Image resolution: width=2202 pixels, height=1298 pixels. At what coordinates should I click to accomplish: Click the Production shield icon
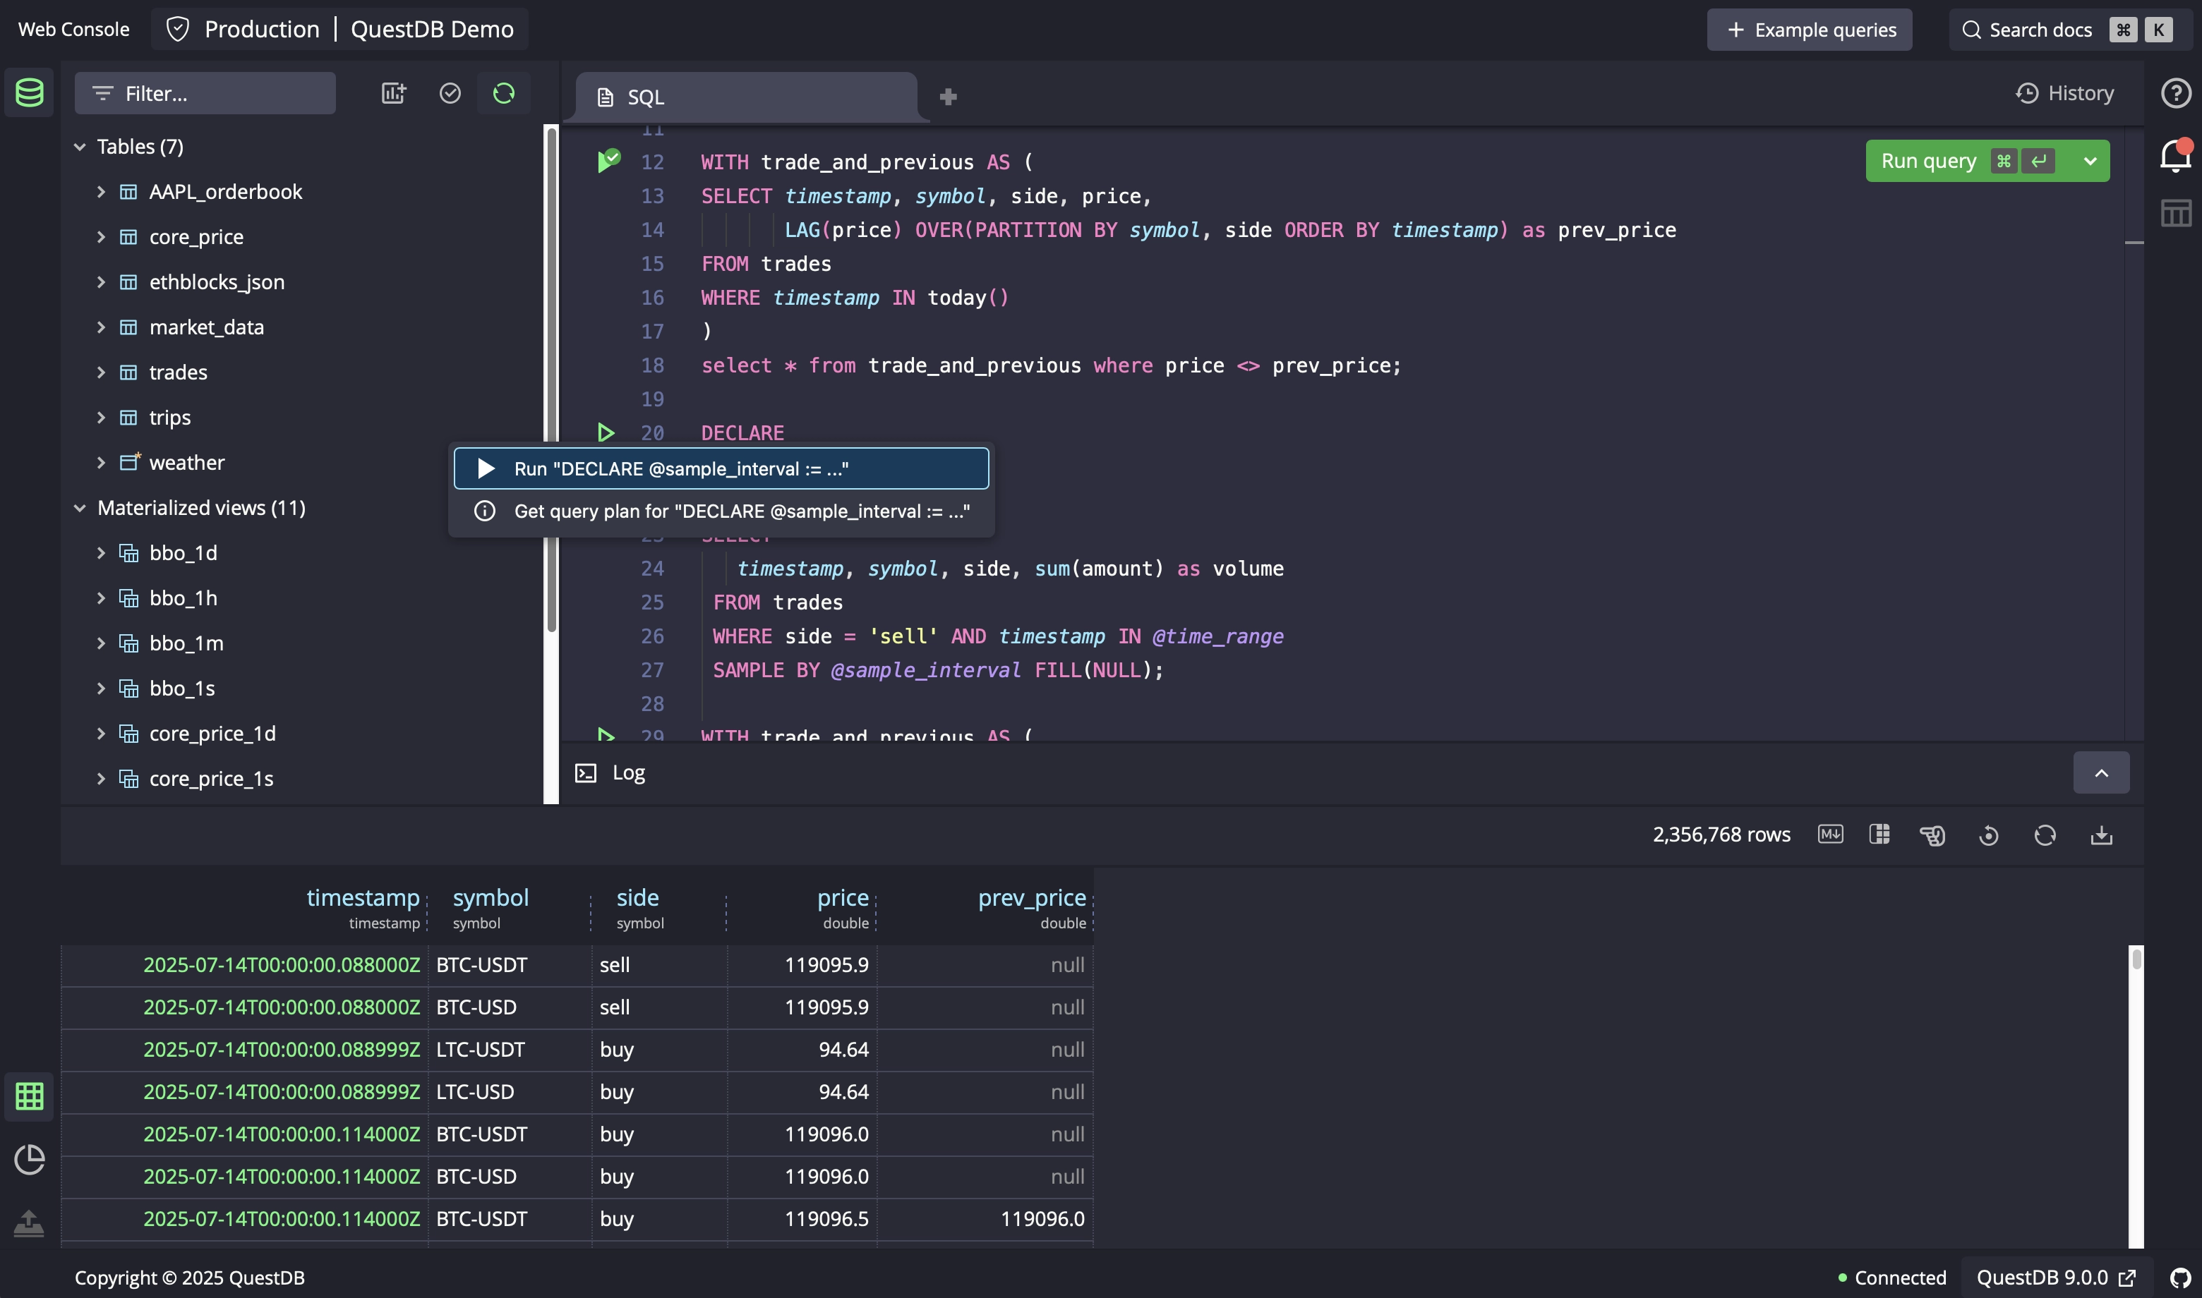tap(178, 30)
